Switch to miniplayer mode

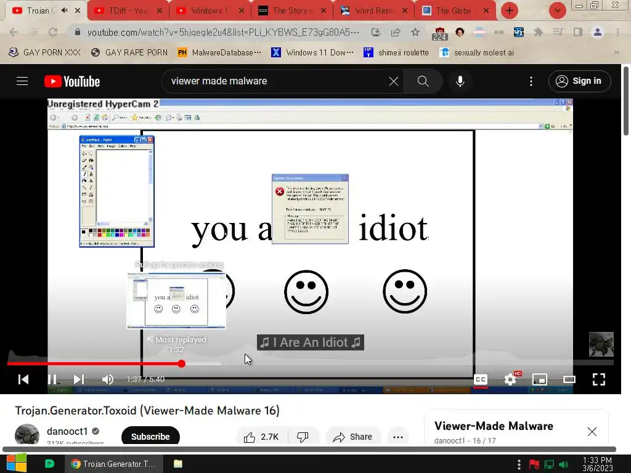(540, 379)
